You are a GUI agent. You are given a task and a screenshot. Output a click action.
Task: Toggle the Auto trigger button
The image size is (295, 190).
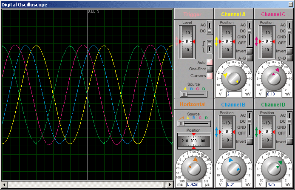(210, 62)
